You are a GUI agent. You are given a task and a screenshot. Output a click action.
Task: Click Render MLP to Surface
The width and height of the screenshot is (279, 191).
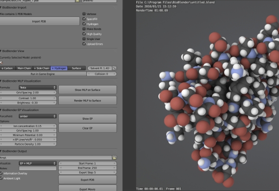[x=88, y=101]
